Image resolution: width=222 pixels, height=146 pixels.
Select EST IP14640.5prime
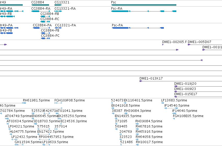pyautogui.click(x=185, y=111)
